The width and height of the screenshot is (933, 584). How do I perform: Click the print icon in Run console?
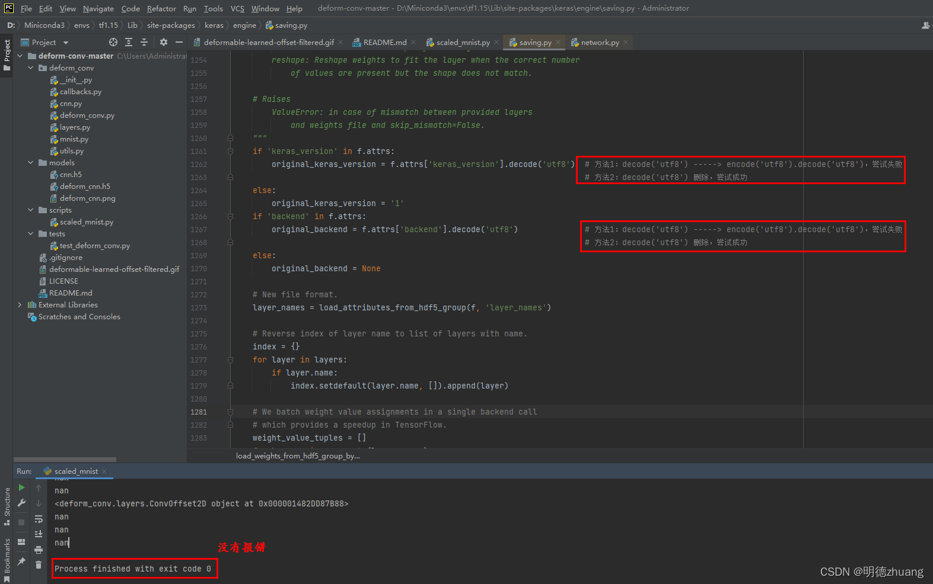39,550
